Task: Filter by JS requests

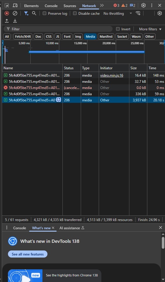Action: point(58,37)
